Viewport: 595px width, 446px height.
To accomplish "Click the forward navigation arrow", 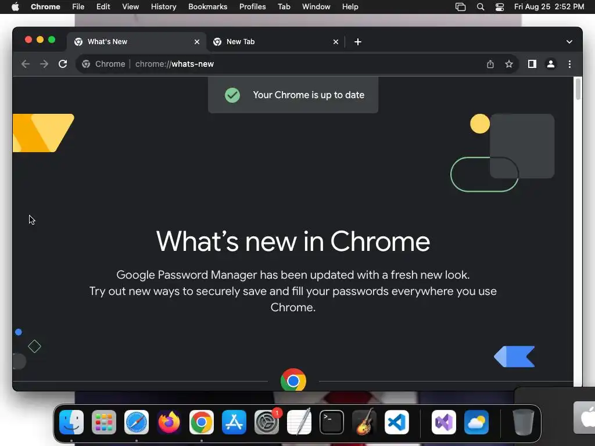I will click(x=44, y=64).
